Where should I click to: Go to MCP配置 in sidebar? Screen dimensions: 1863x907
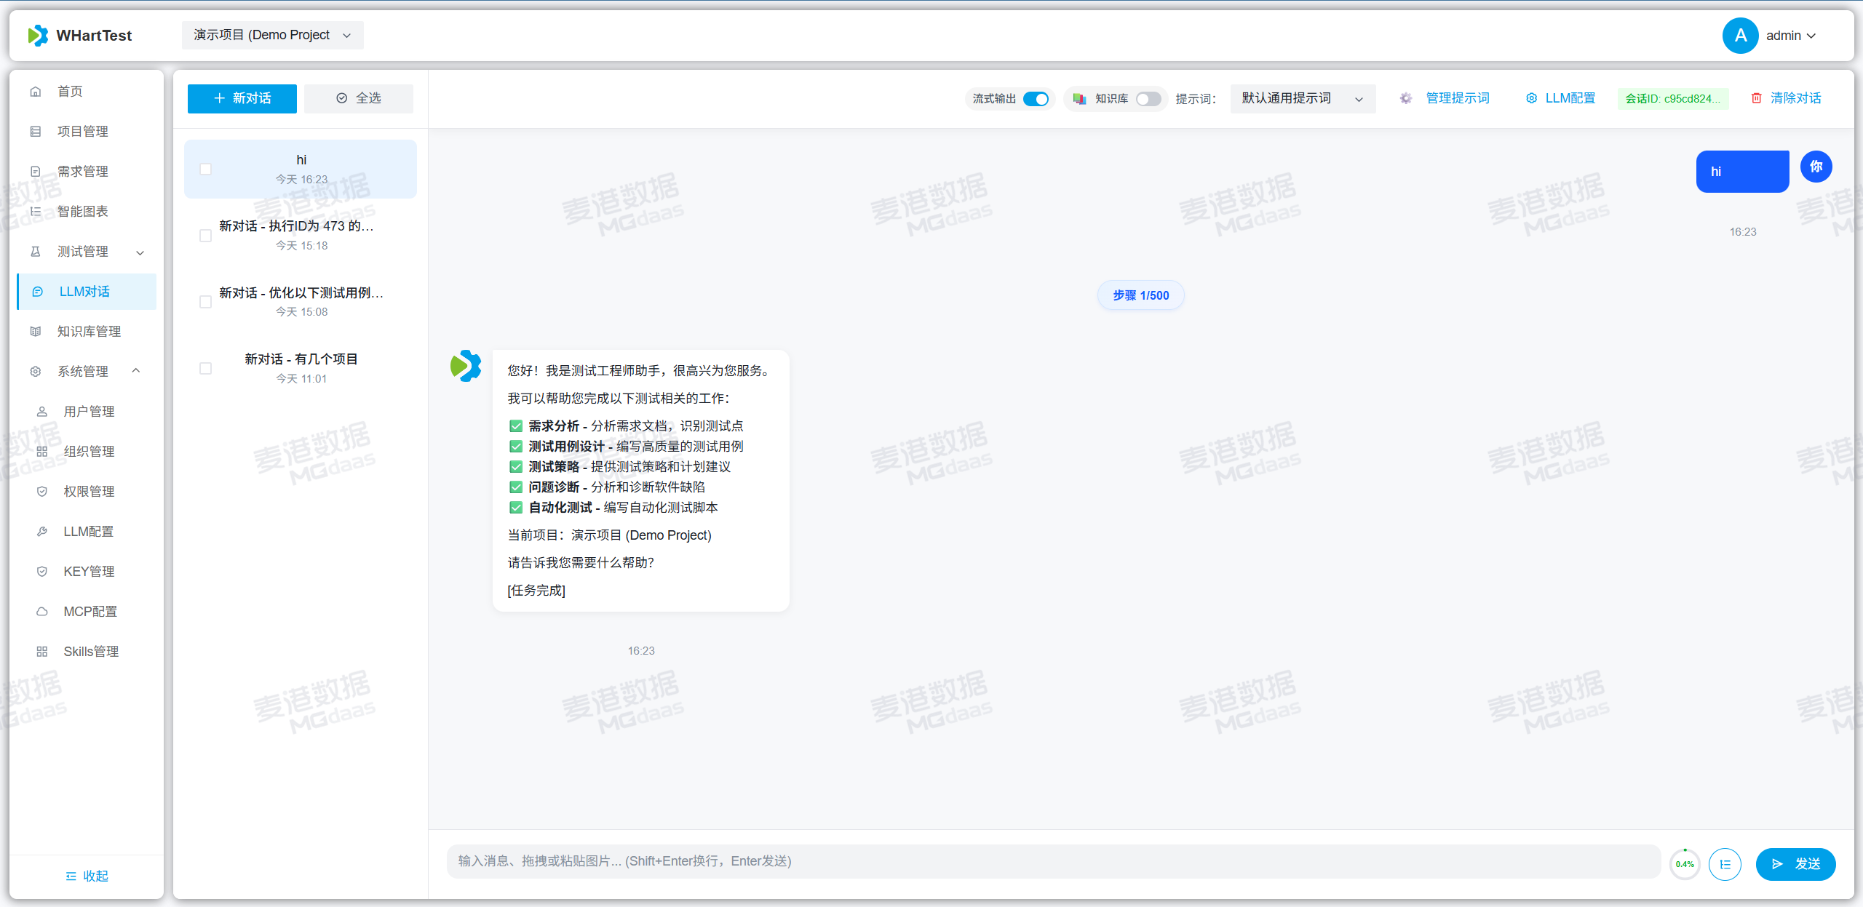pyautogui.click(x=90, y=612)
